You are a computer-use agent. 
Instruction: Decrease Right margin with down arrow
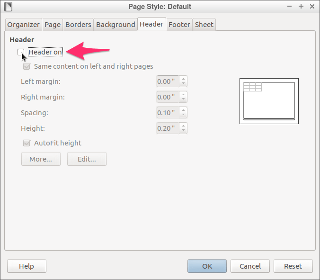183,99
